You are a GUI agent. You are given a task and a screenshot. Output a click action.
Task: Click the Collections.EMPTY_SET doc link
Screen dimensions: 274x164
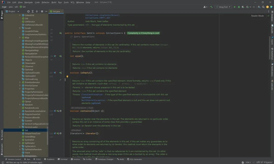[x=97, y=18]
